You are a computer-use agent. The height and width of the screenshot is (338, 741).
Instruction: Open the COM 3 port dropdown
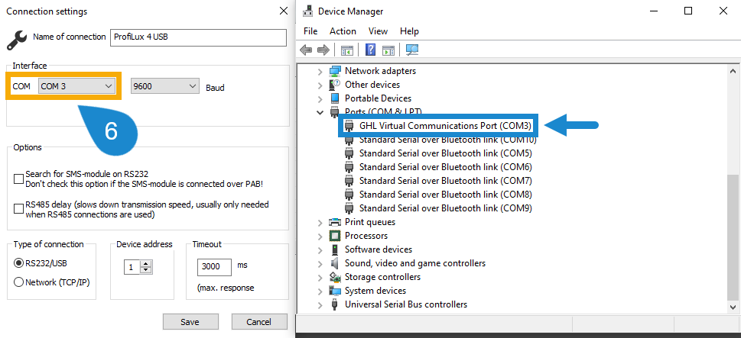[x=77, y=86]
